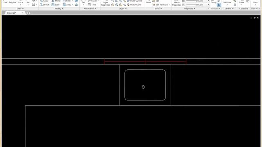Select the rounded rectangle sink outline
This screenshot has height=147, width=262.
[x=145, y=85]
